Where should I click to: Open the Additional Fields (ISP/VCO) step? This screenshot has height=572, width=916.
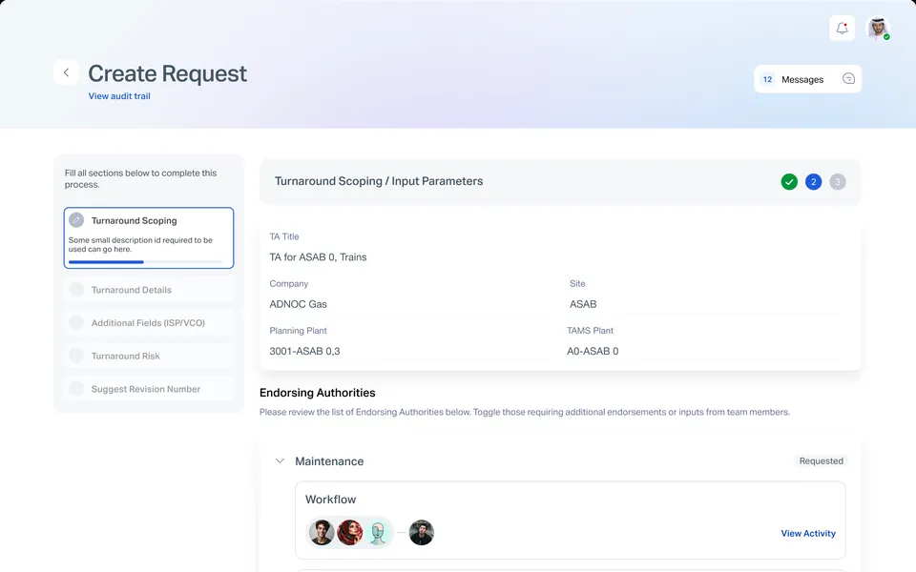click(x=149, y=323)
